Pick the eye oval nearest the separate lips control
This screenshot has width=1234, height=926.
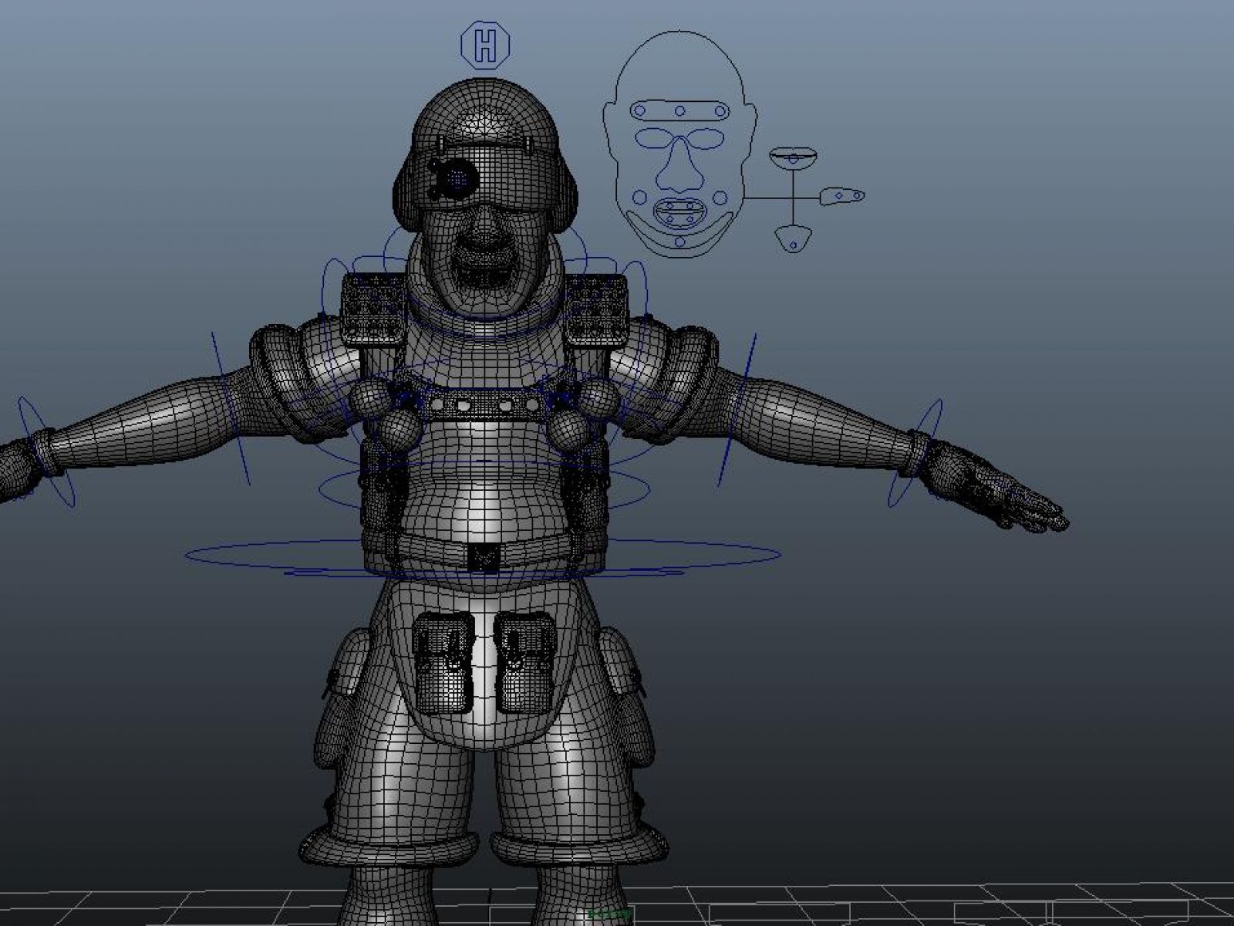(706, 139)
